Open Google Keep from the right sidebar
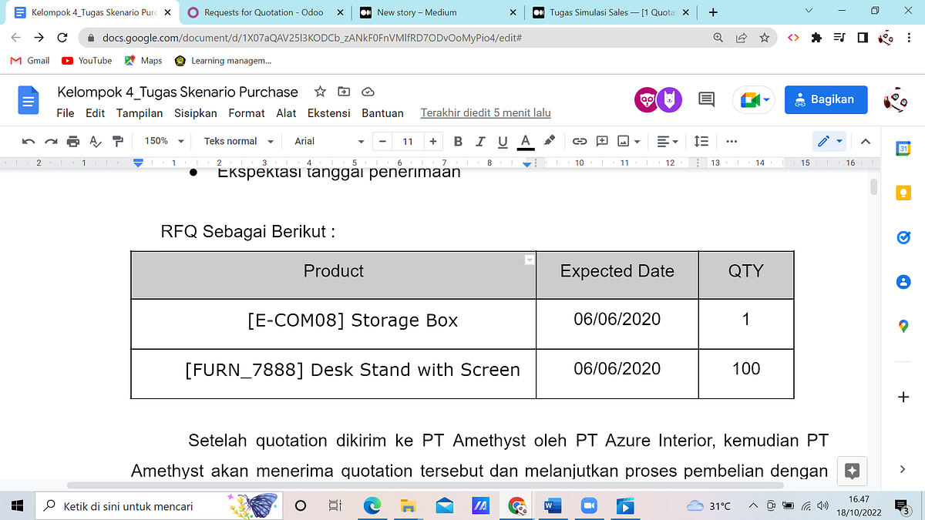925x520 pixels. tap(903, 193)
